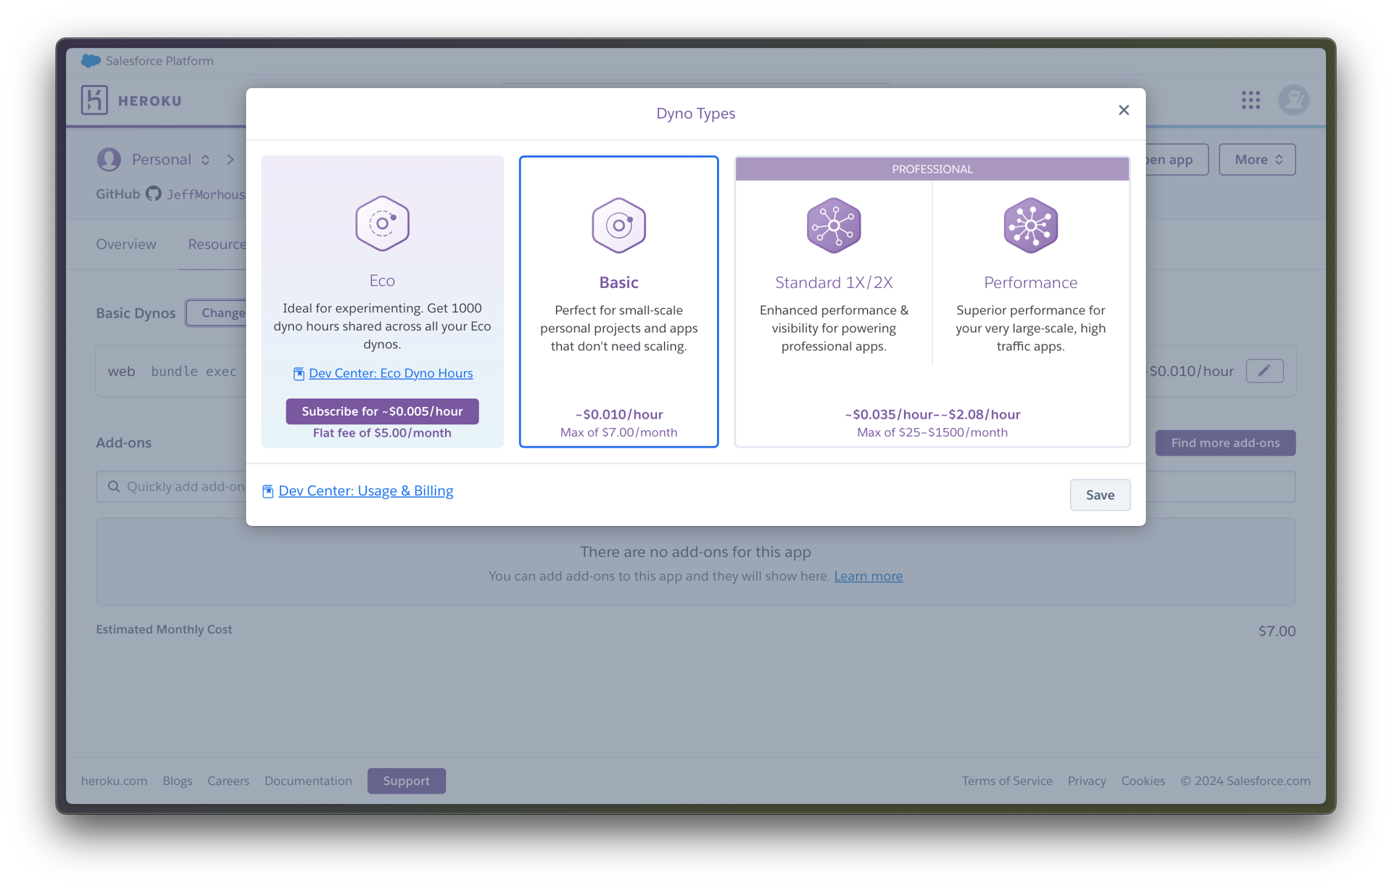This screenshot has width=1392, height=888.
Task: Subscribe for ~$0.005/hour Eco plan
Action: click(x=382, y=411)
